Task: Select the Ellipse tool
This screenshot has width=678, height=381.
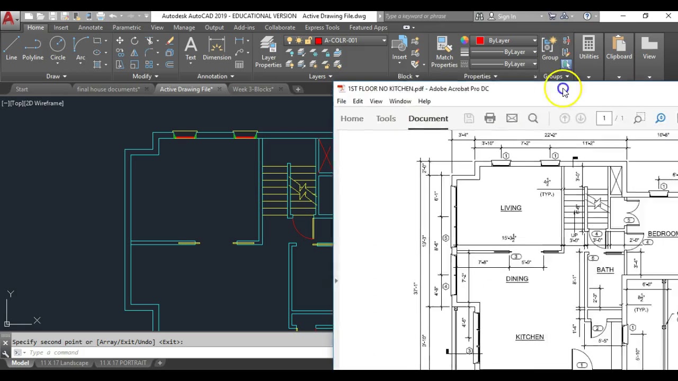Action: 97,52
